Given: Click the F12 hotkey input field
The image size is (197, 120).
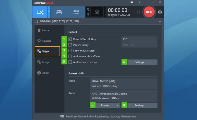Looking at the screenshot, I should pyautogui.click(x=139, y=39).
